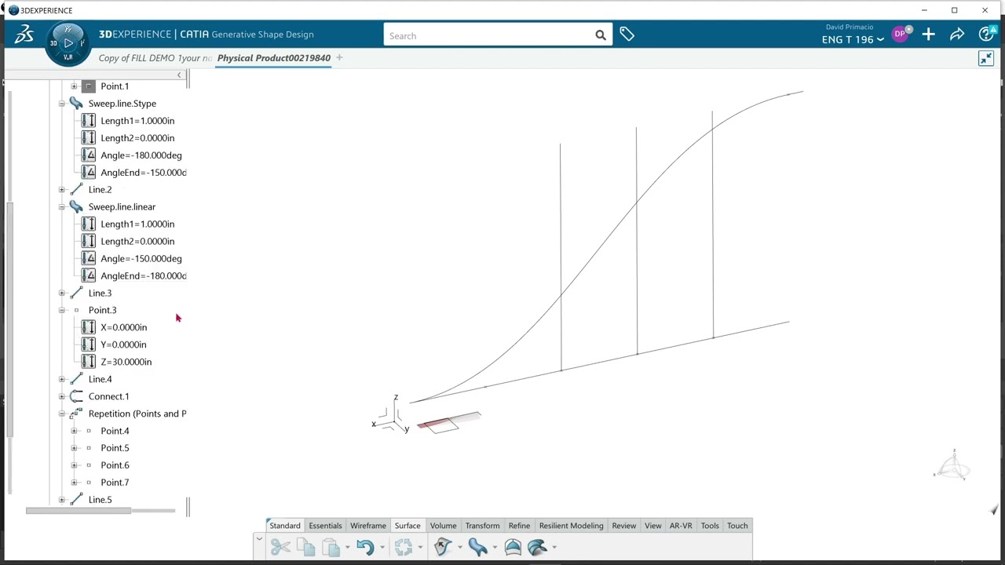Image resolution: width=1005 pixels, height=565 pixels.
Task: Select the Multi-Sections surface tool icon
Action: 537,547
